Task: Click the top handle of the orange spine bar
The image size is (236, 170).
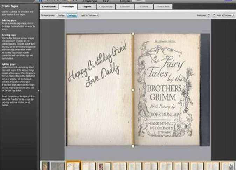Action: tap(133, 34)
